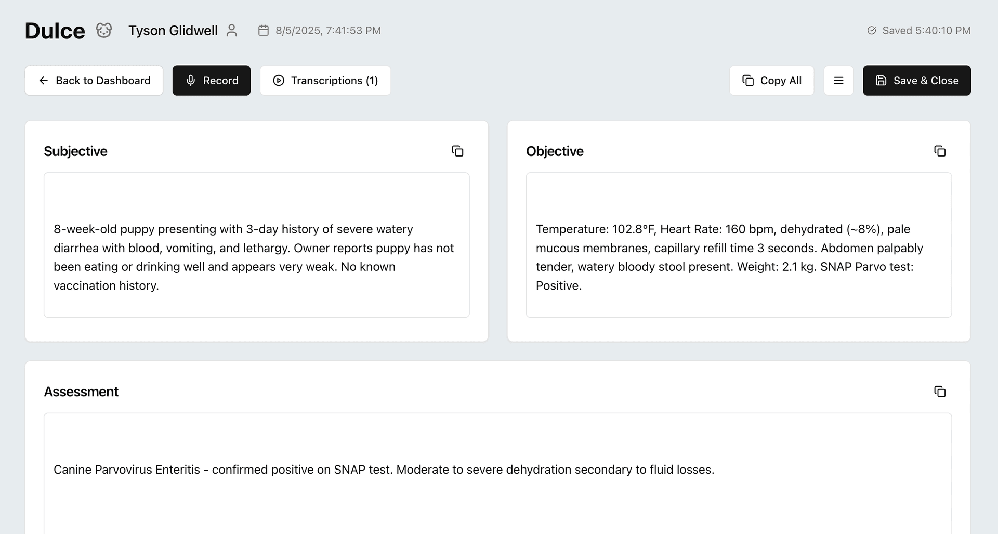The width and height of the screenshot is (998, 534).
Task: Copy the Assessment section contents
Action: [x=940, y=392]
